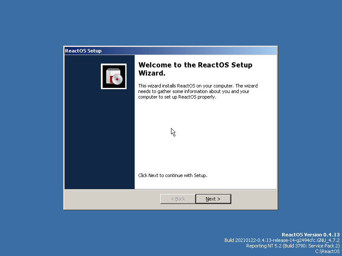Click the 'Click Next to continue with Setup' text
This screenshot has width=342, height=256.
(173, 175)
